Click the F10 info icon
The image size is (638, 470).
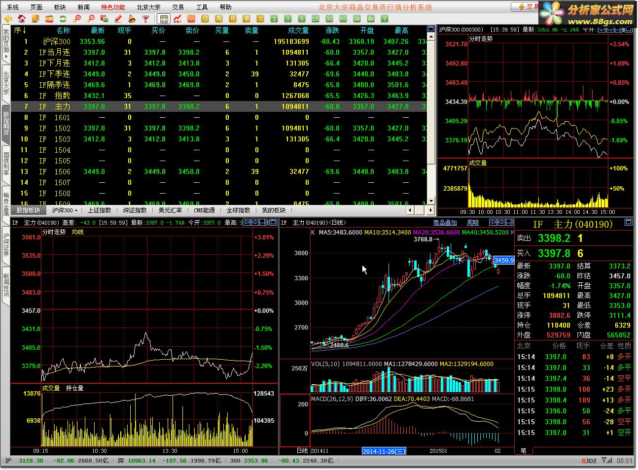point(49,19)
